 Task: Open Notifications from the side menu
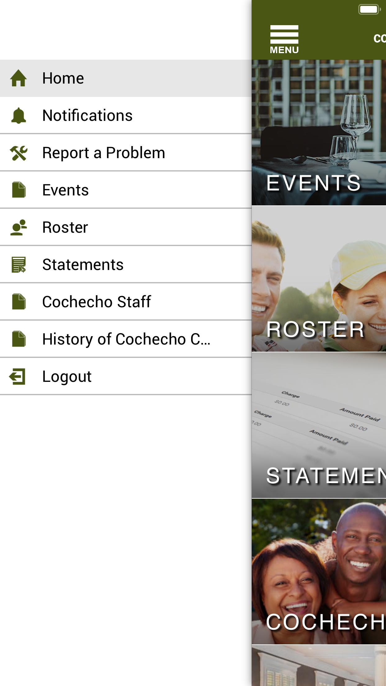[x=126, y=116]
